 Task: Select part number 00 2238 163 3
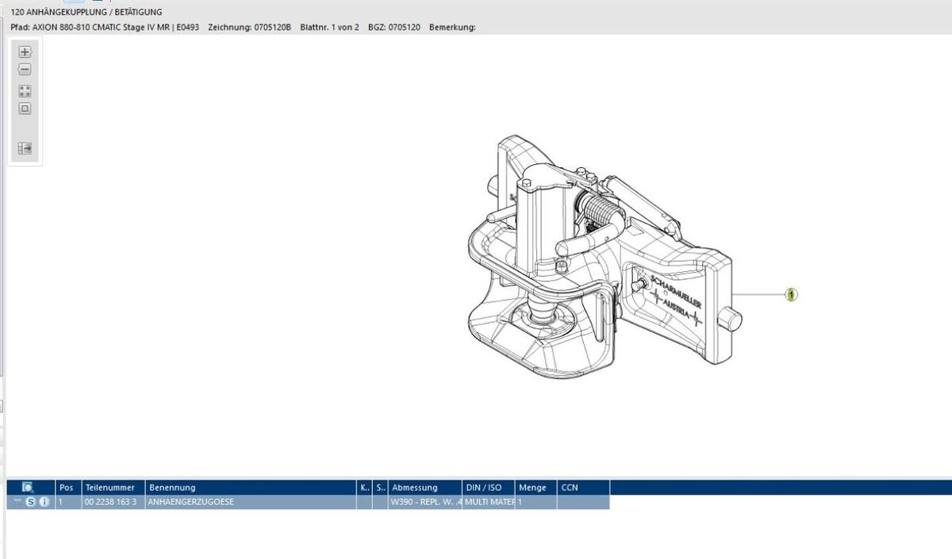[110, 502]
